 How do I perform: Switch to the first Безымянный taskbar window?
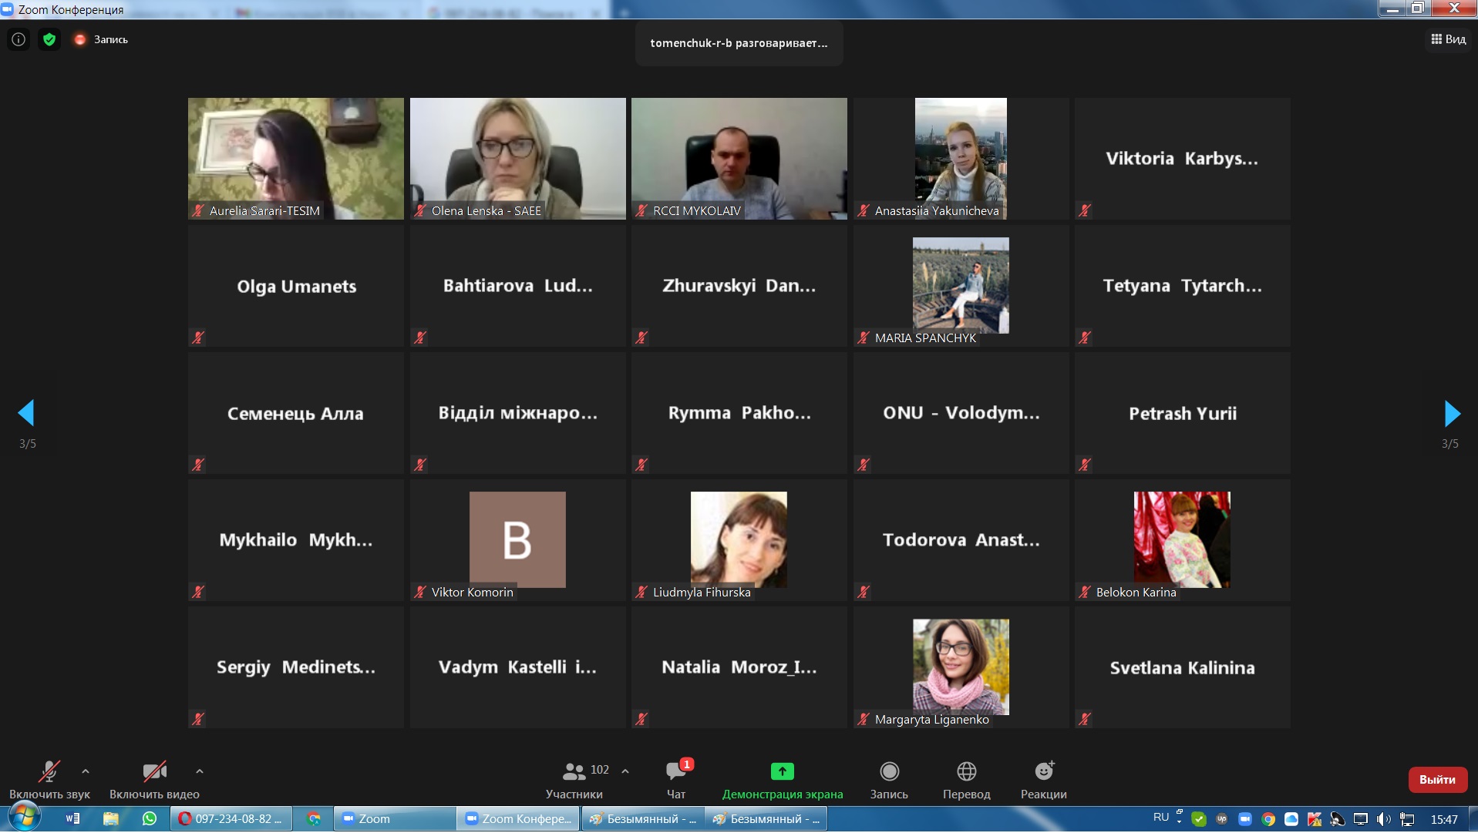pyautogui.click(x=643, y=818)
